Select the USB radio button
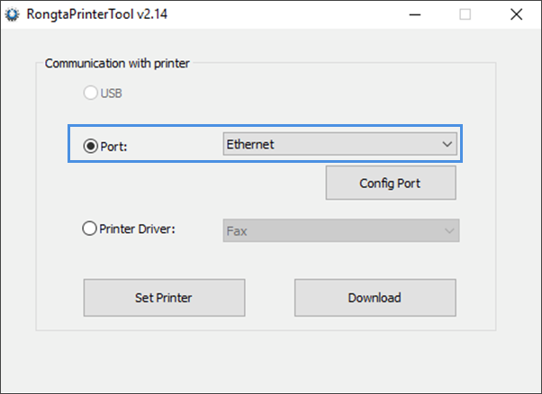Viewport: 542px width, 394px height. pos(91,93)
